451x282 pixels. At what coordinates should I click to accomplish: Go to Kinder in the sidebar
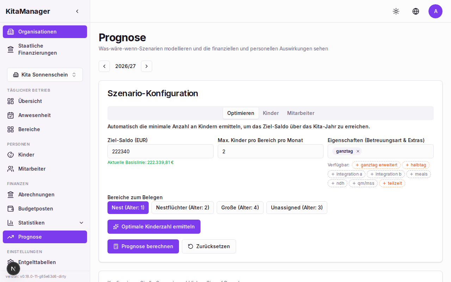(x=26, y=155)
